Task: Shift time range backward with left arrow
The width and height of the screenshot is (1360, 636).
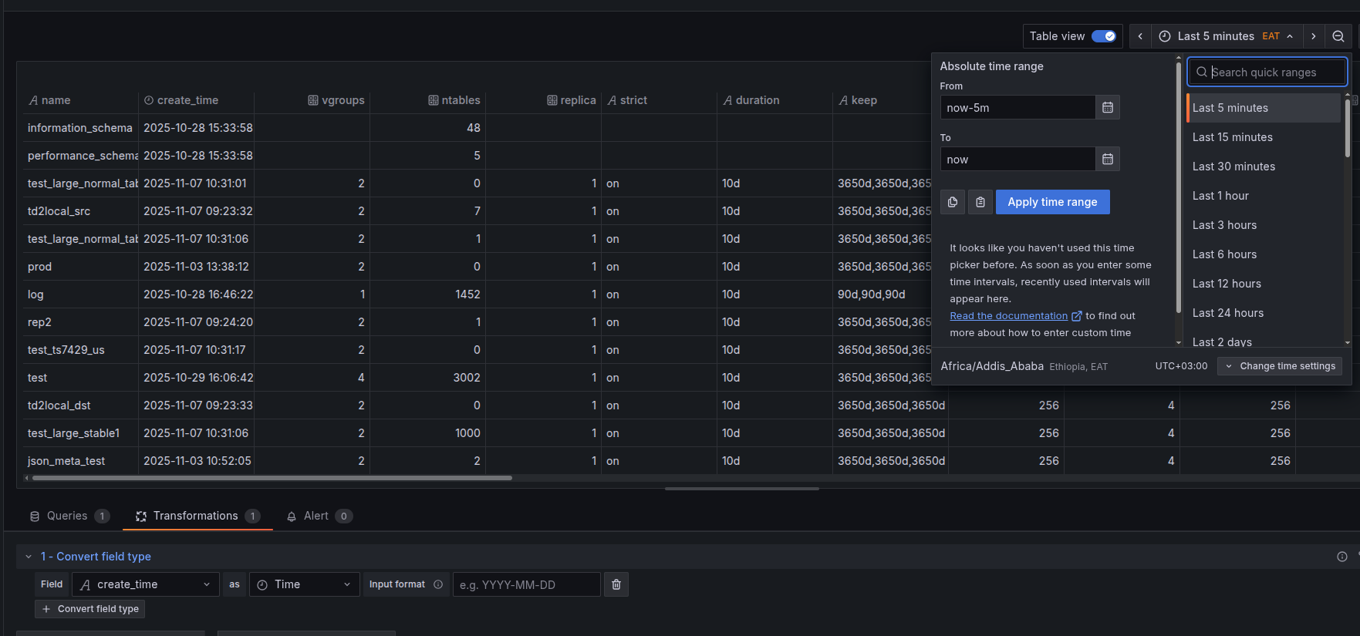Action: tap(1140, 36)
